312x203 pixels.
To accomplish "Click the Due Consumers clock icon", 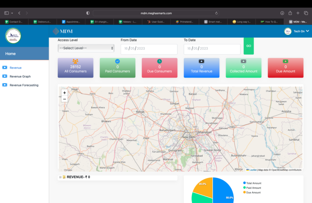I will (159, 61).
